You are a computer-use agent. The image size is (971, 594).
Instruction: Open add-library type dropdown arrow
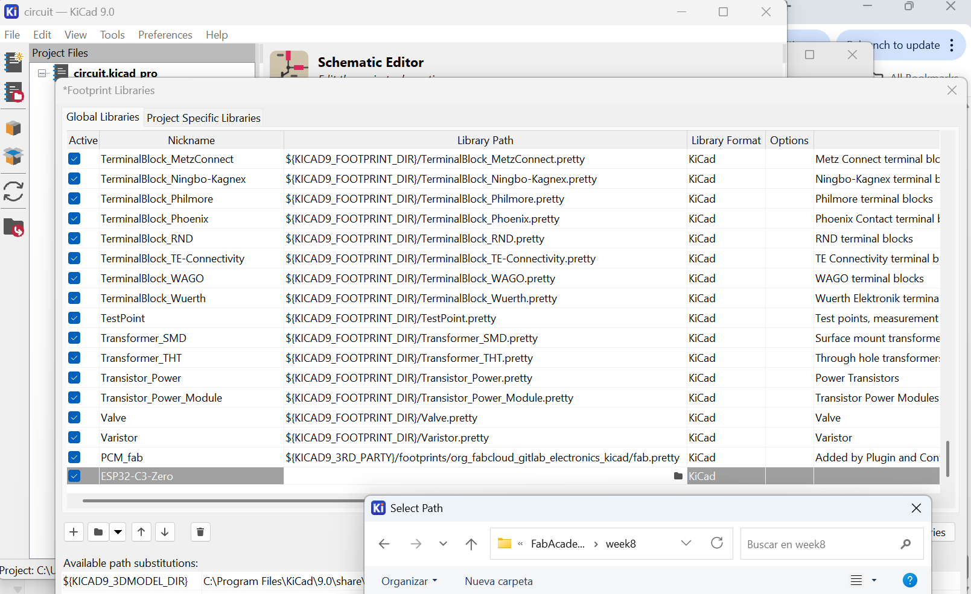click(118, 532)
